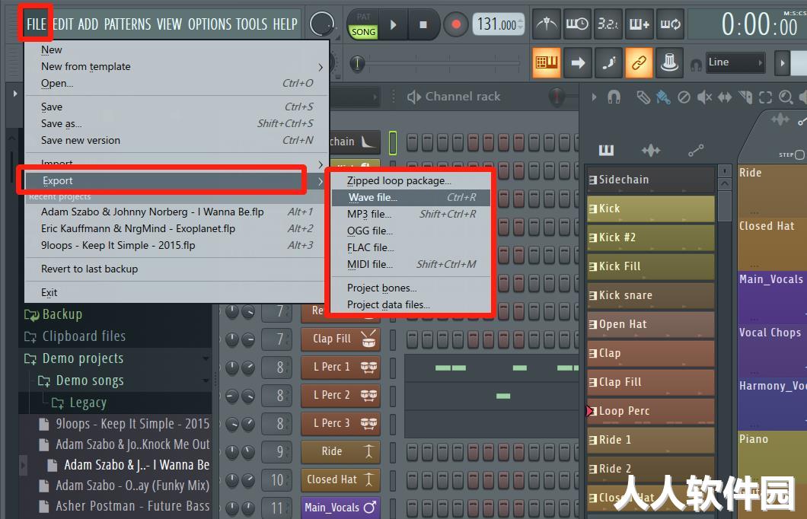Open the Line snap dropdown

click(735, 62)
